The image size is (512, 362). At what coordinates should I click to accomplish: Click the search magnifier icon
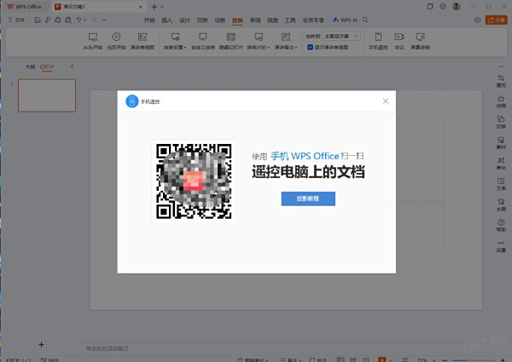coord(365,20)
